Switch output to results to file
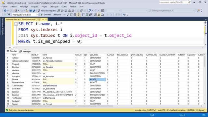The width and height of the screenshot is (208, 117). pos(103,15)
